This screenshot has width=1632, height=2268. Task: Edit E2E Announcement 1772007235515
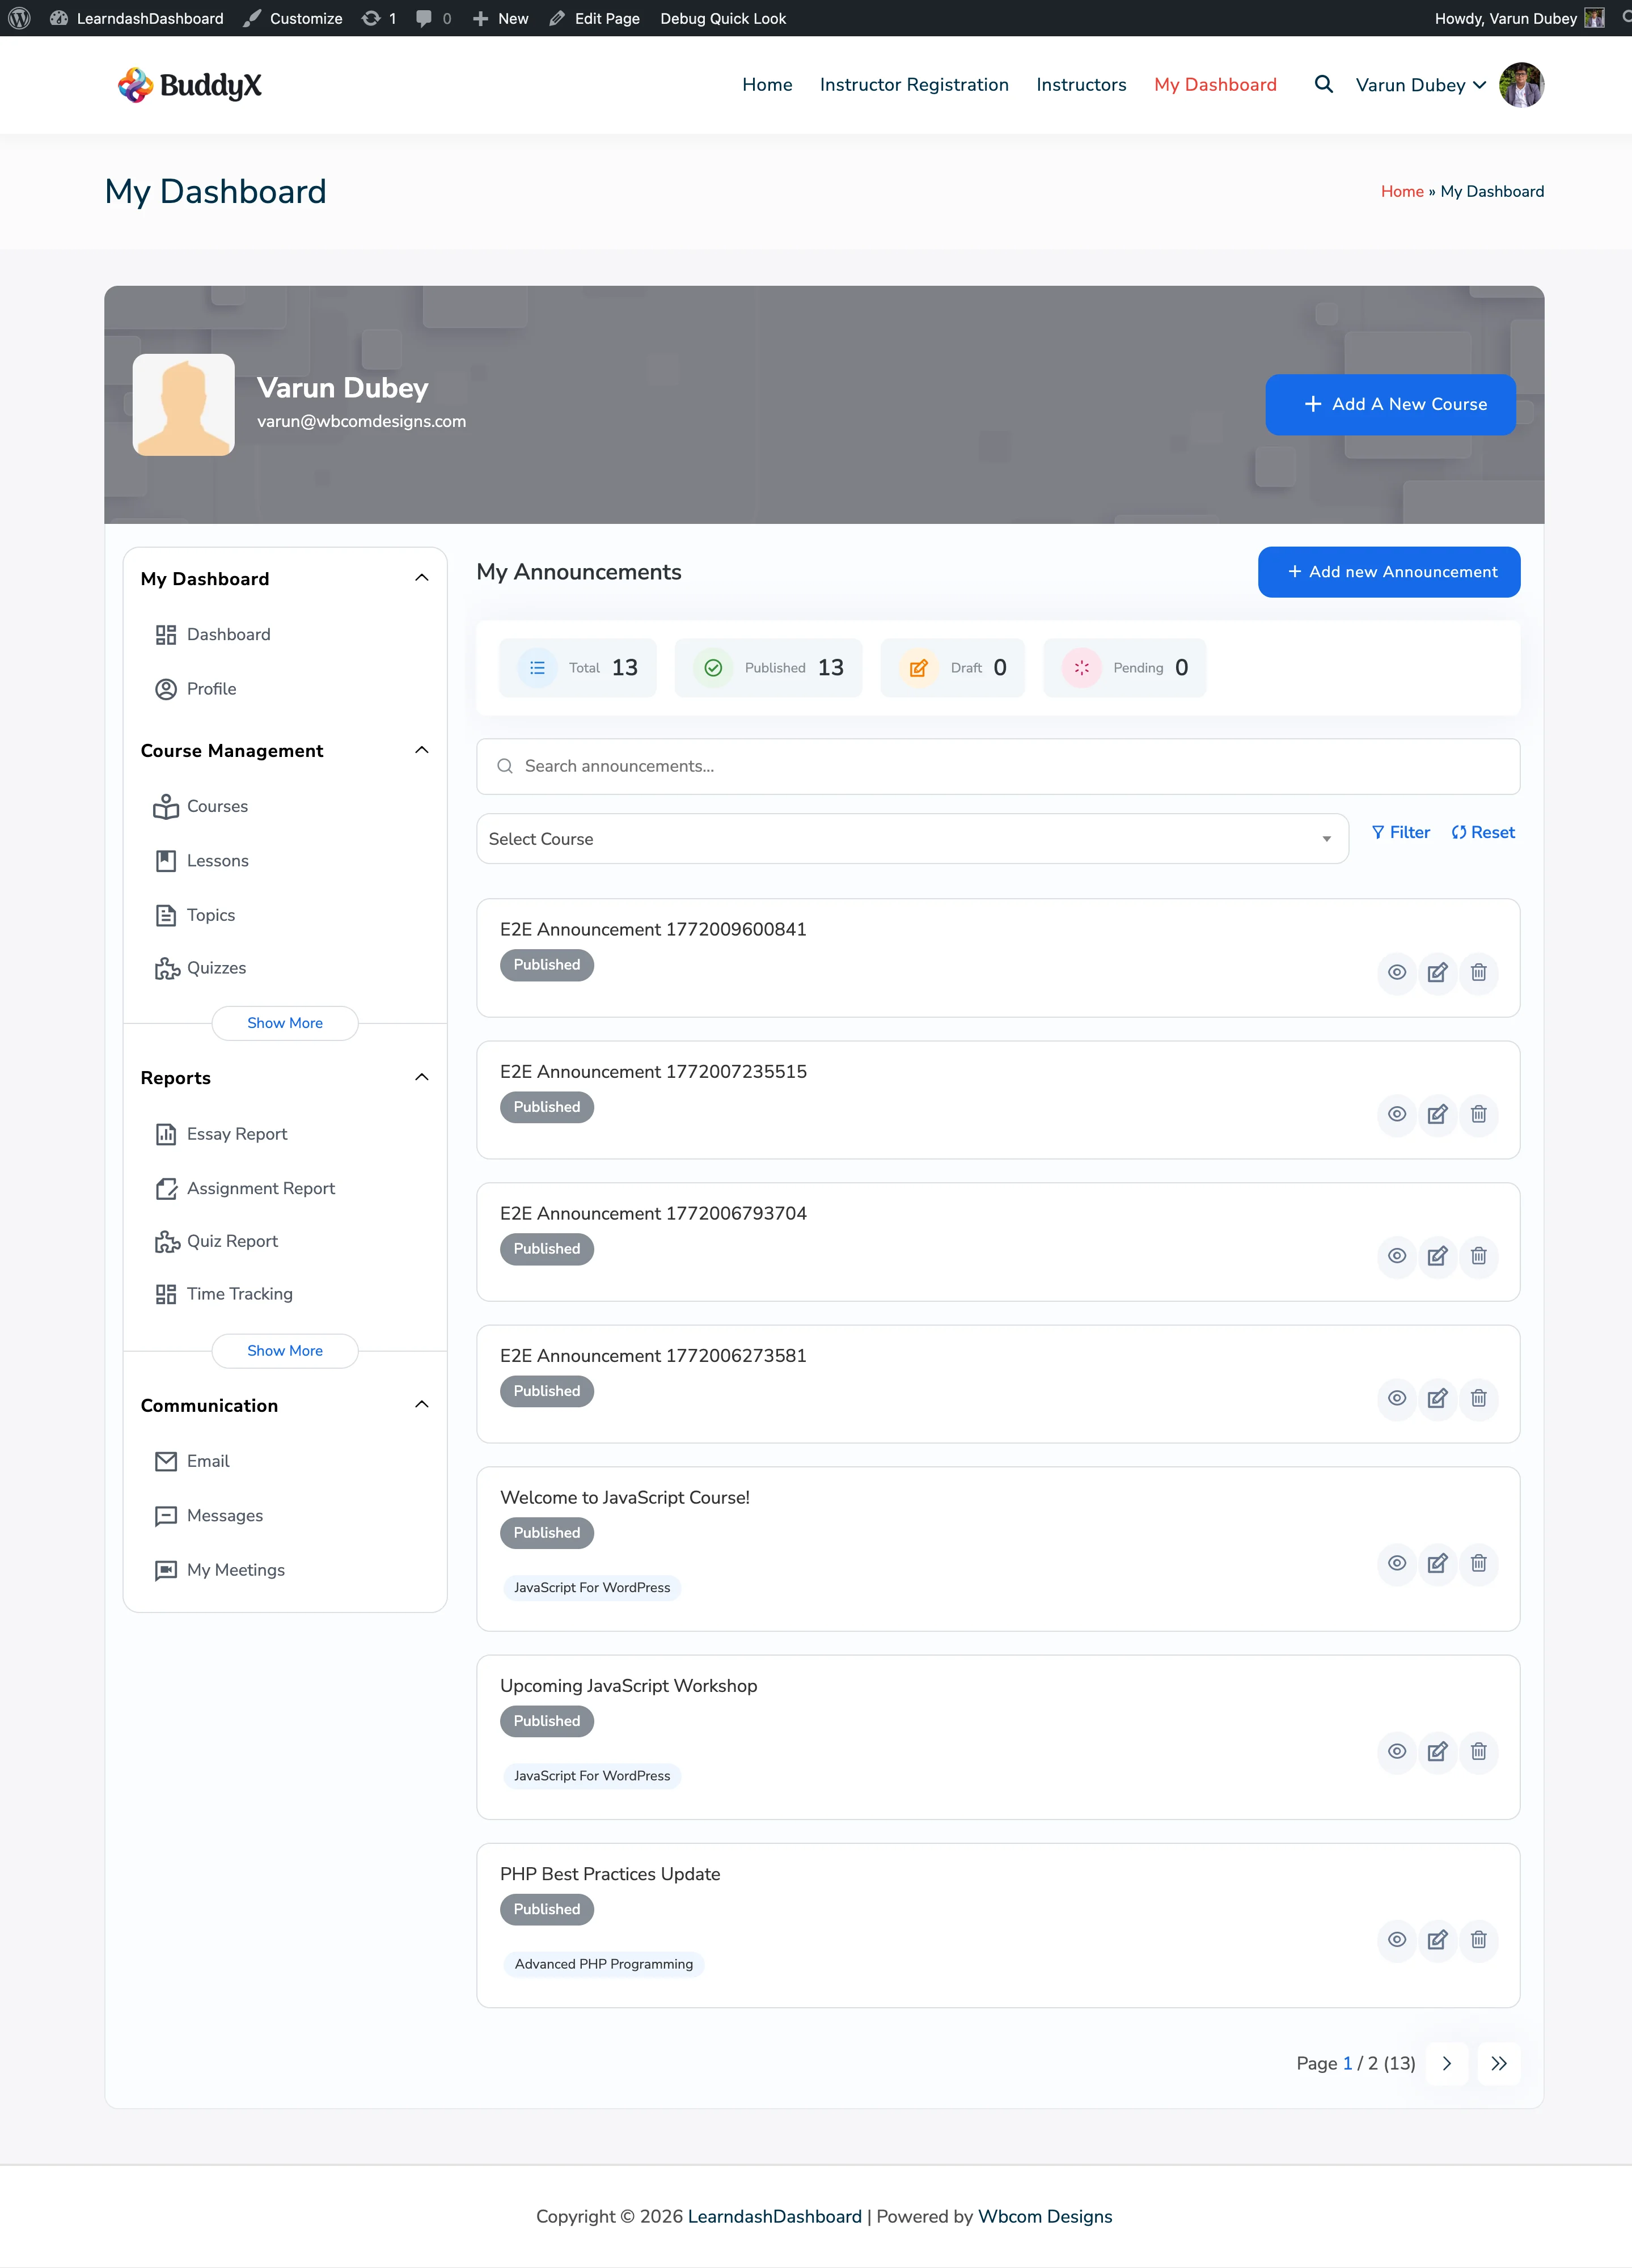click(x=1437, y=1114)
